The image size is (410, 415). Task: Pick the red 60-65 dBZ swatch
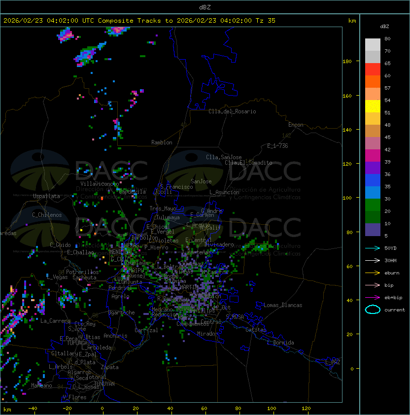click(373, 69)
